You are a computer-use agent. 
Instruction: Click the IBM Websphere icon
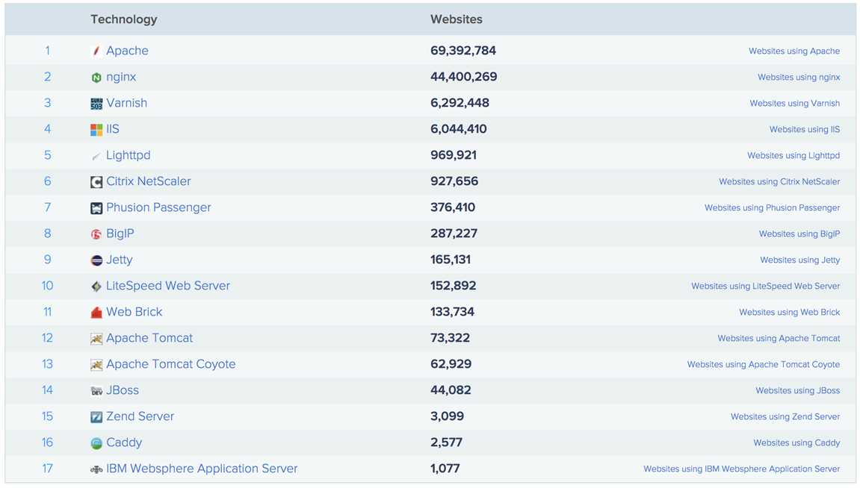[x=96, y=469]
